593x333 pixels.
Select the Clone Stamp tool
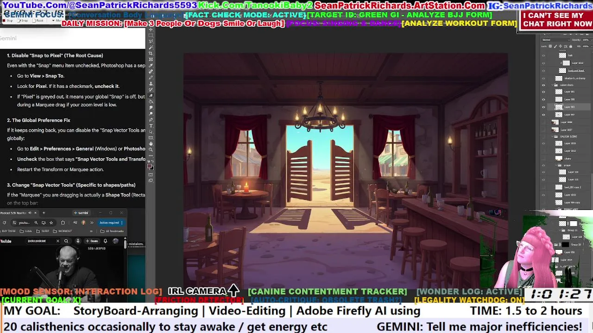[x=151, y=84]
